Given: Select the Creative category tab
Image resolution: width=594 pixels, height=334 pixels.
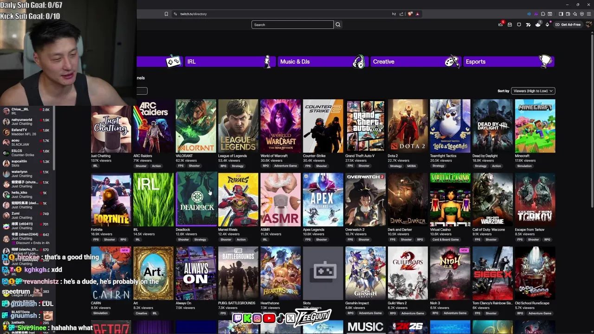Looking at the screenshot, I should click(x=415, y=62).
